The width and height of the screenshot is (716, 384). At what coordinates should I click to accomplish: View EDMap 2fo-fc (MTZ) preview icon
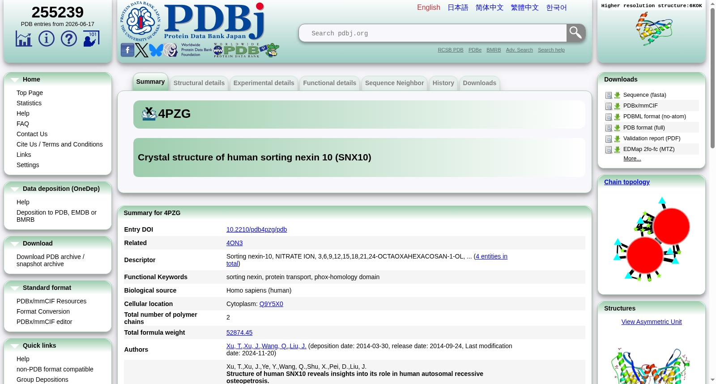609,150
